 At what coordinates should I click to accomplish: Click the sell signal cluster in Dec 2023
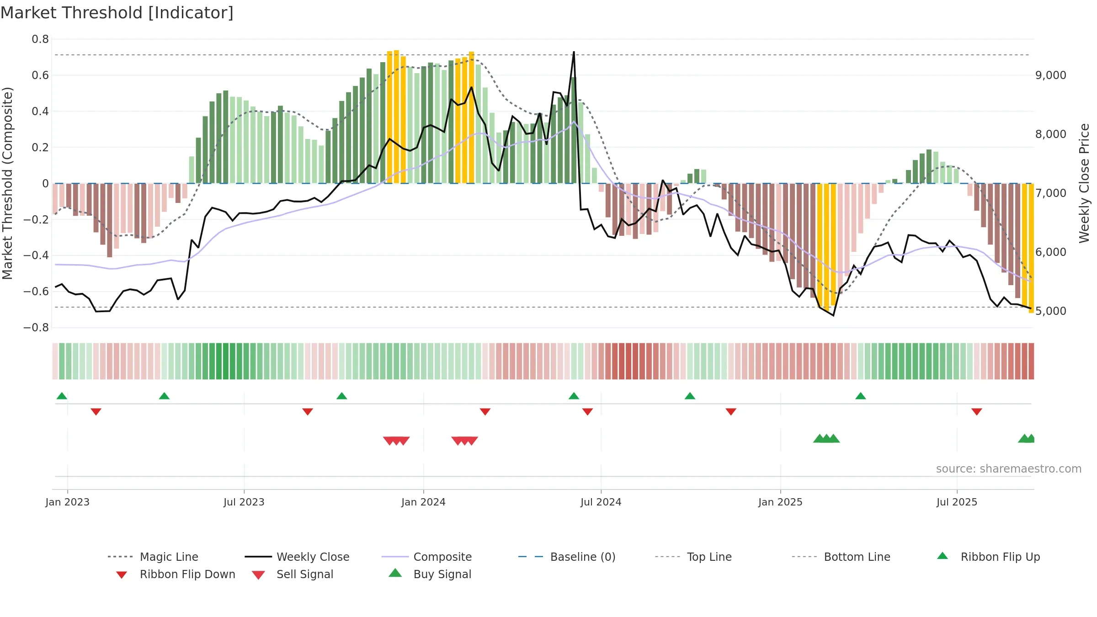click(396, 441)
